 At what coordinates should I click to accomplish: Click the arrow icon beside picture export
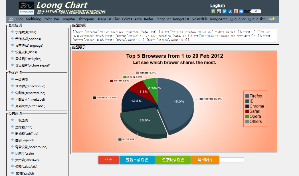(13, 65)
